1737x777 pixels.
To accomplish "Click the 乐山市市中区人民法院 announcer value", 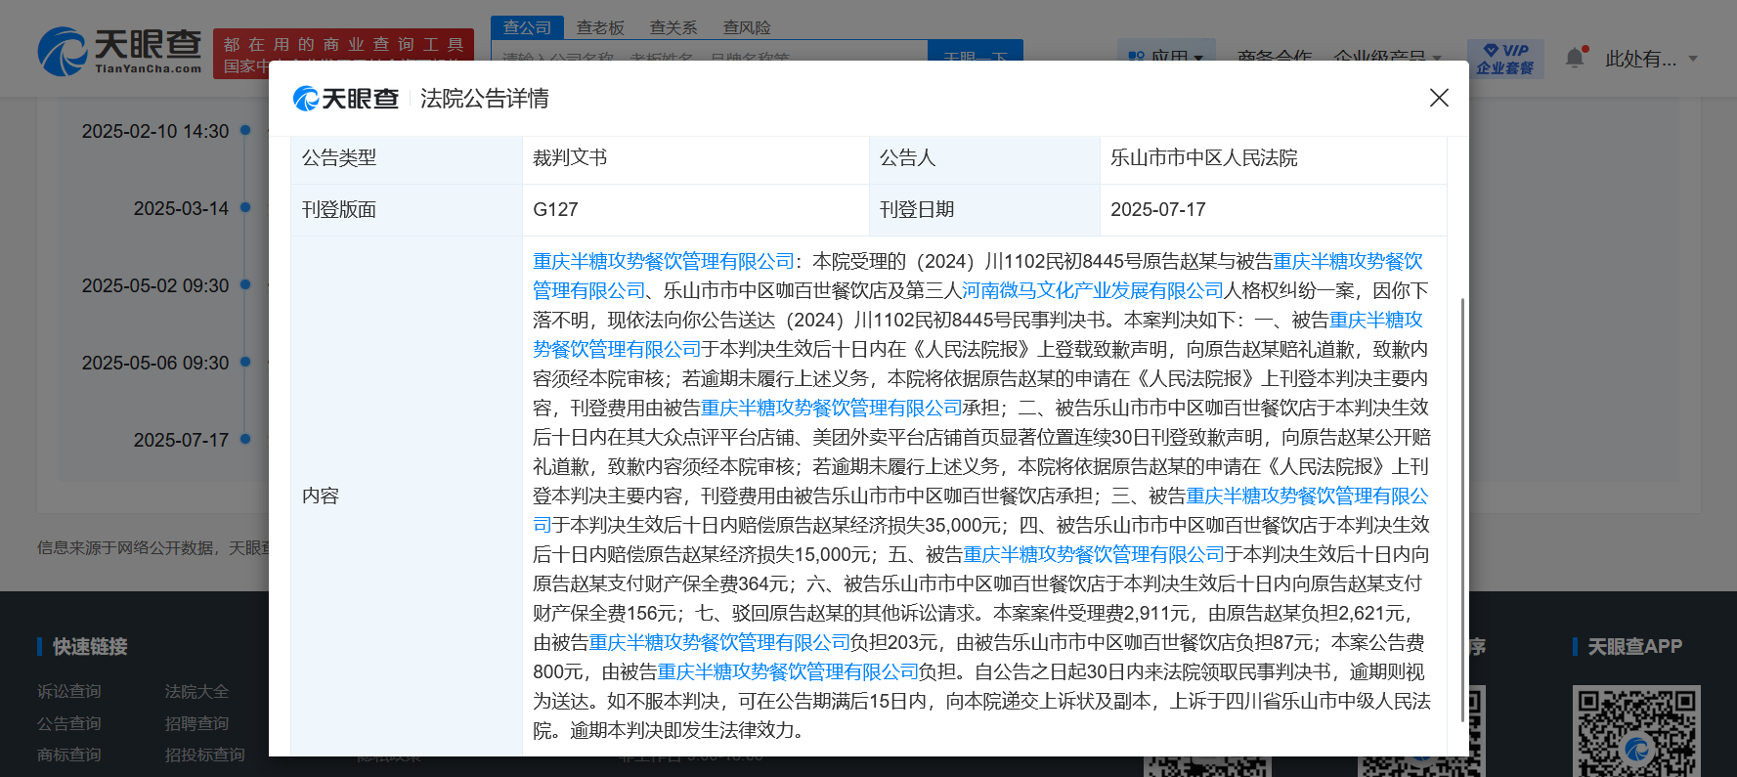I will [x=1204, y=157].
